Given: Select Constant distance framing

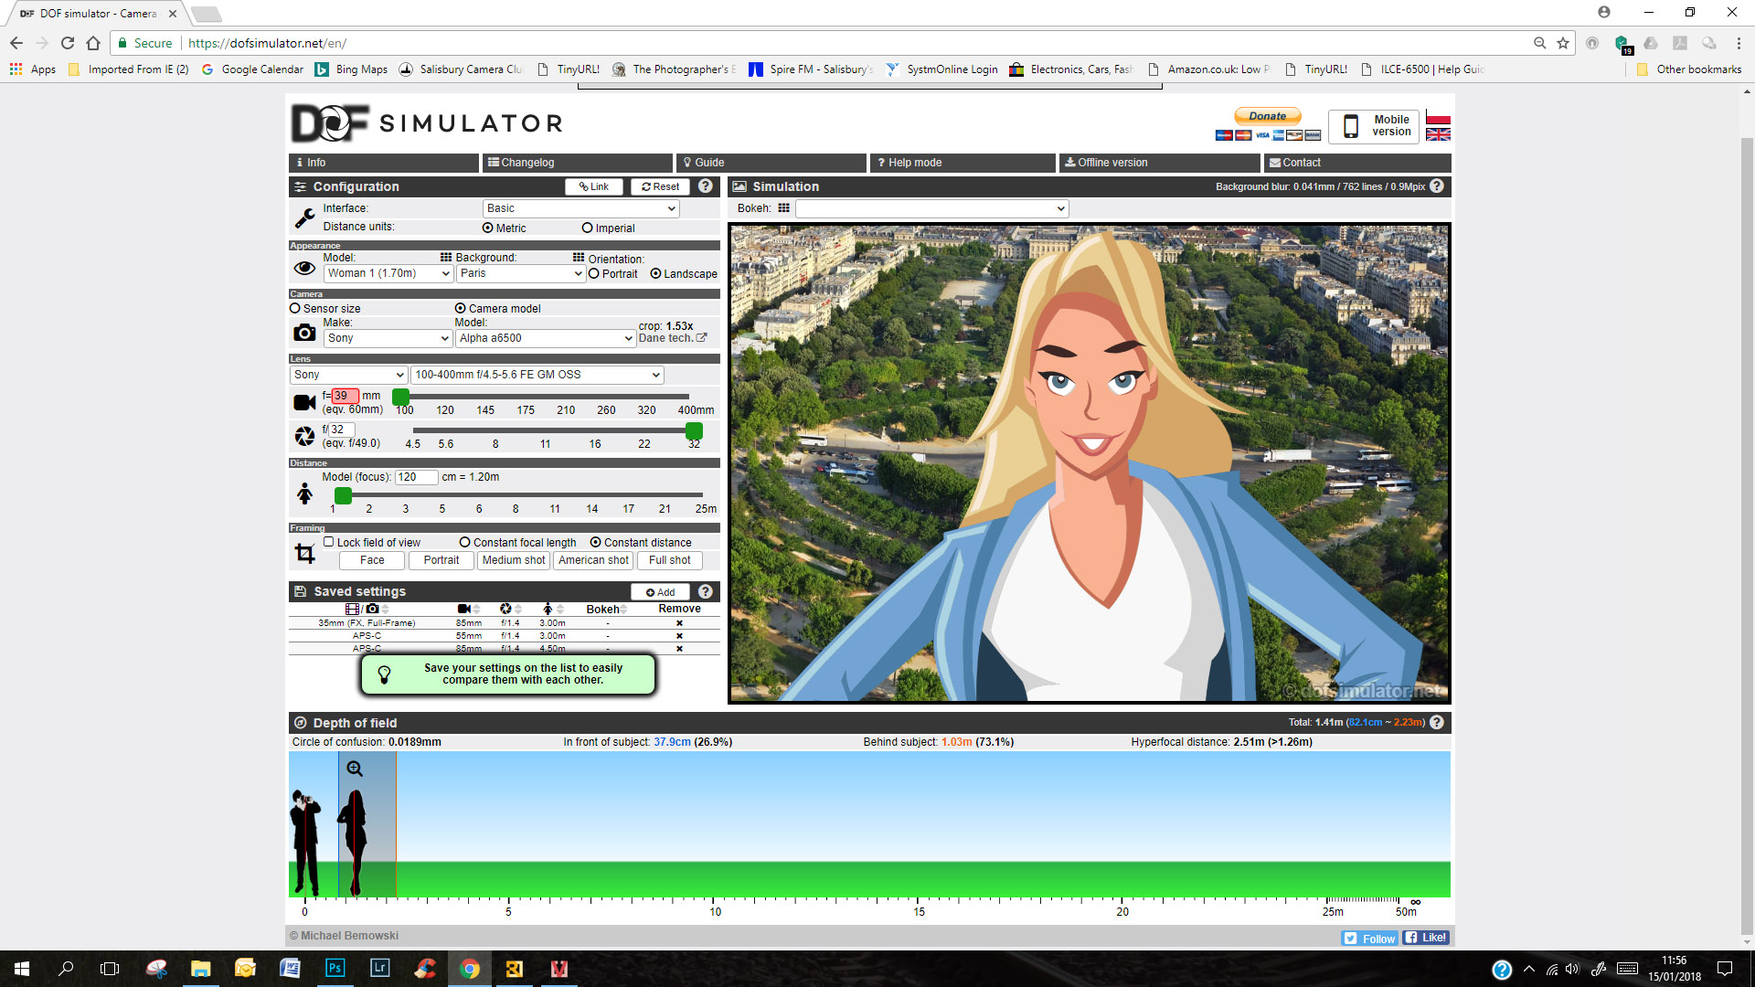Looking at the screenshot, I should point(596,543).
